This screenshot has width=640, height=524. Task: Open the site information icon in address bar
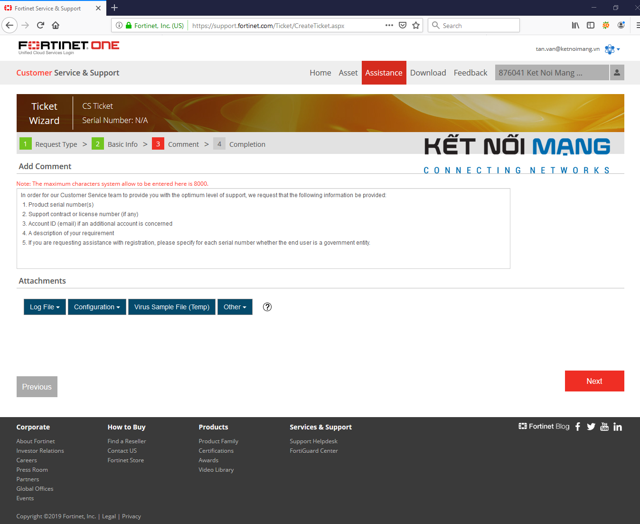click(119, 25)
